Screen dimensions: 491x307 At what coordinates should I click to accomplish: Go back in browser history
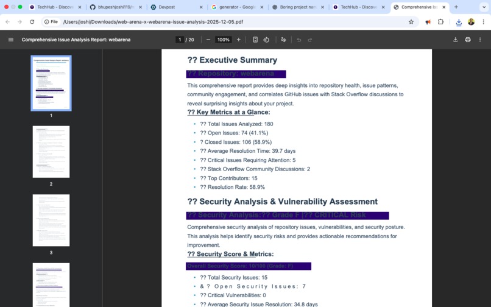click(7, 22)
